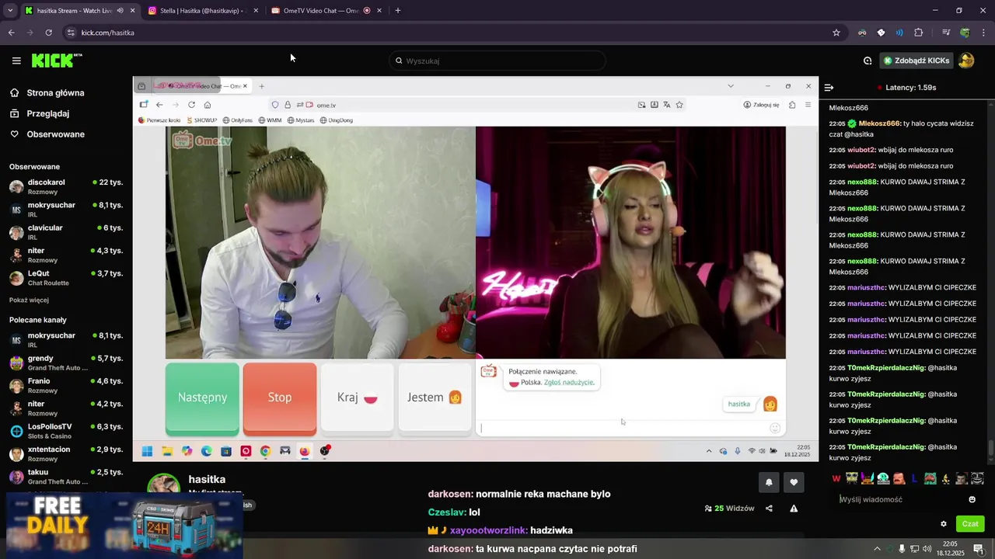This screenshot has height=559, width=995.
Task: Open discokarol followed channel
Action: (x=66, y=187)
